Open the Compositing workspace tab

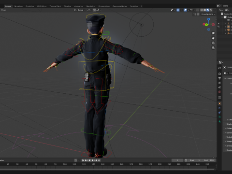coord(104,6)
